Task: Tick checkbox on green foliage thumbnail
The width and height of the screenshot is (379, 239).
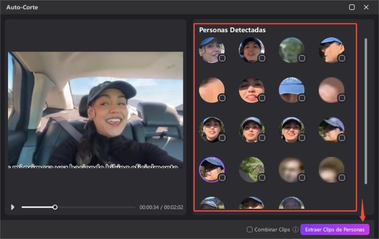Action: pos(262,177)
